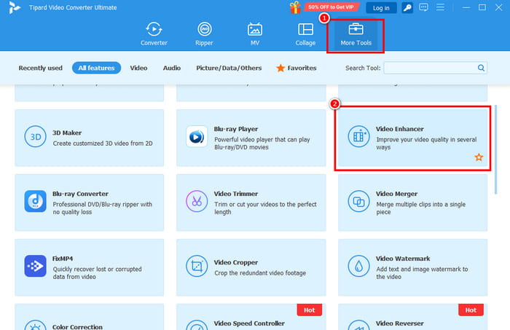Open the Ripper tab
This screenshot has height=330, width=510.
point(204,34)
